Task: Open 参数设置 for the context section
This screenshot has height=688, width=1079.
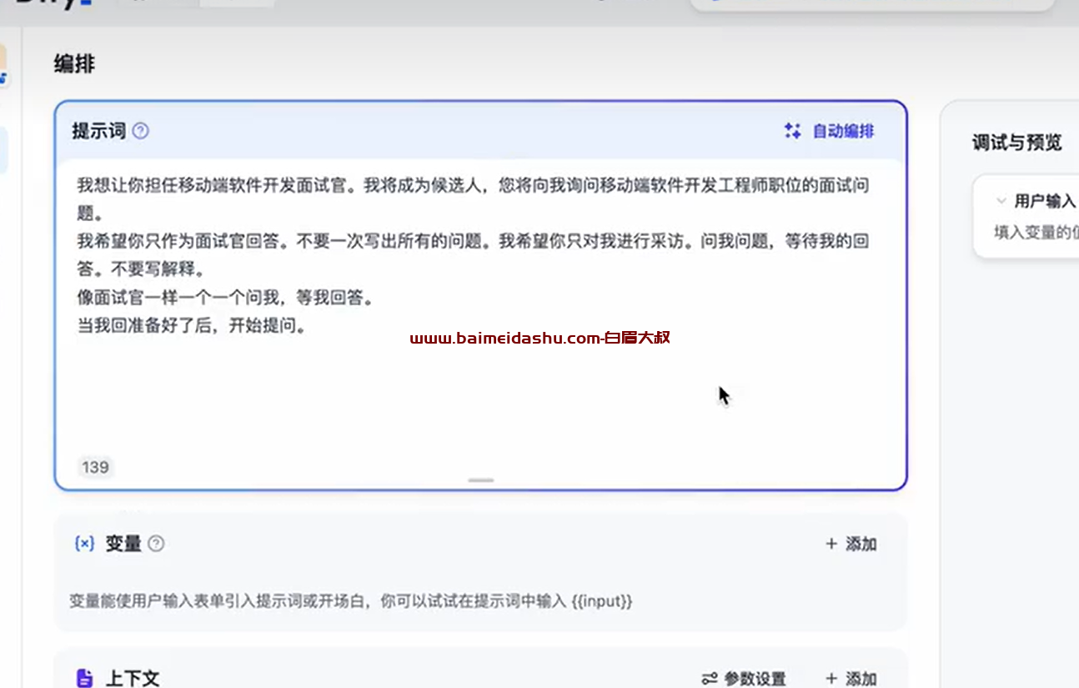Action: tap(744, 679)
